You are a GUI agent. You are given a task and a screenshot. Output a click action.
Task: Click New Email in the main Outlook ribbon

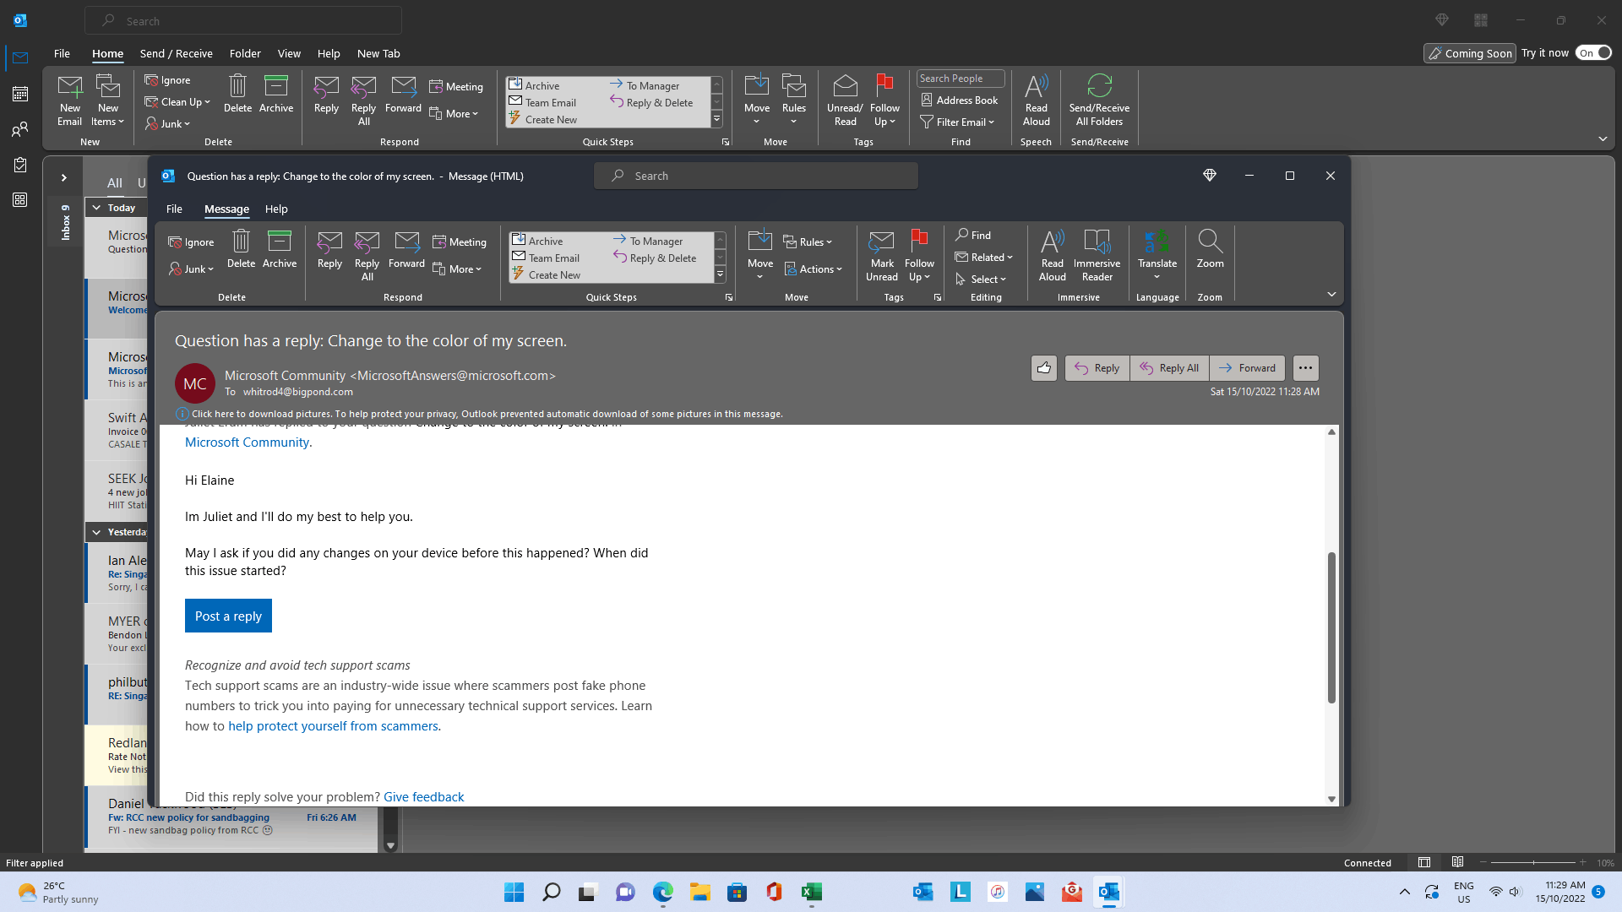[70, 100]
